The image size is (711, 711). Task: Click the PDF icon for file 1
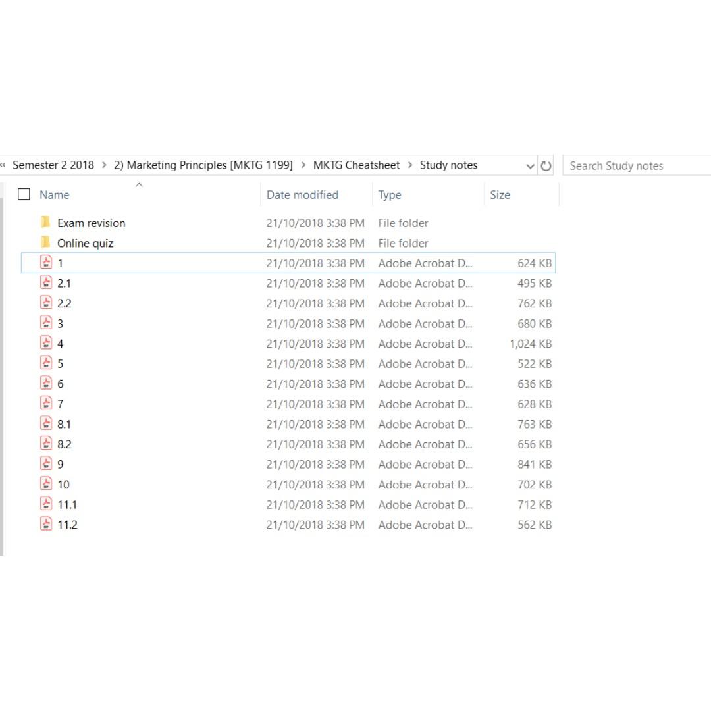pos(46,263)
